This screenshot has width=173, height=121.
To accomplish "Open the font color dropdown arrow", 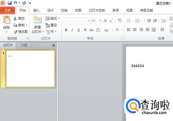I will click(121, 30).
